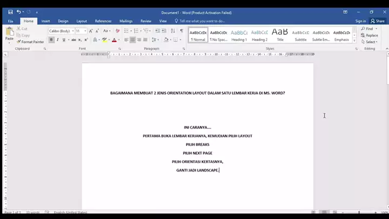Toggle Bold formatting
The image size is (389, 219).
(x=51, y=39)
